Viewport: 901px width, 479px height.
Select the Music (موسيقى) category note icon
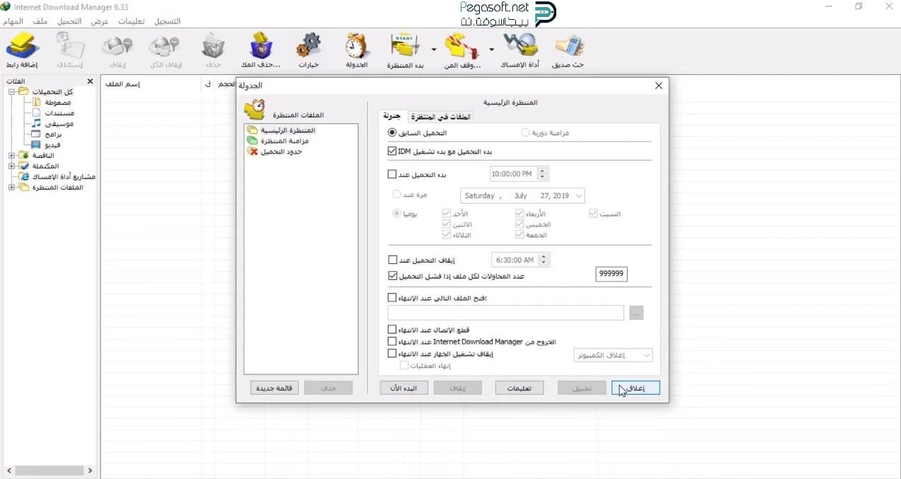37,123
